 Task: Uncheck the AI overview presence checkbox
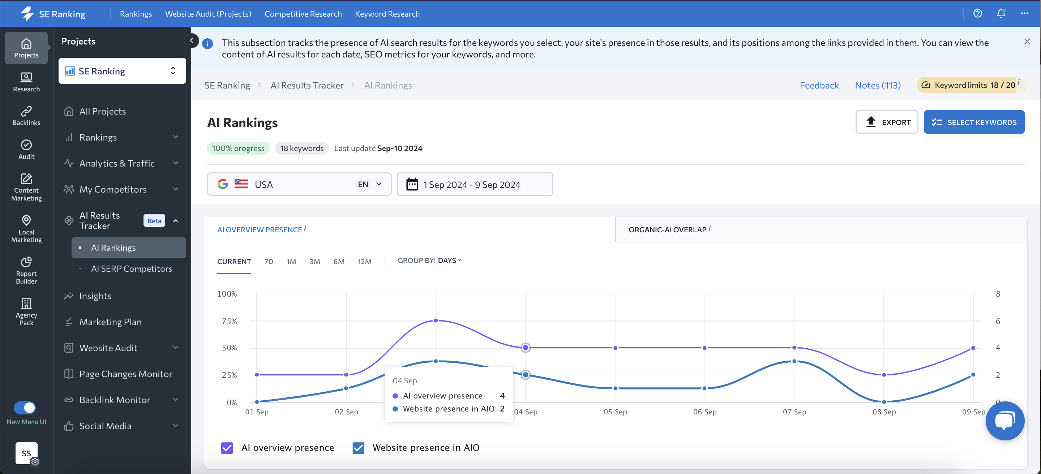(227, 447)
